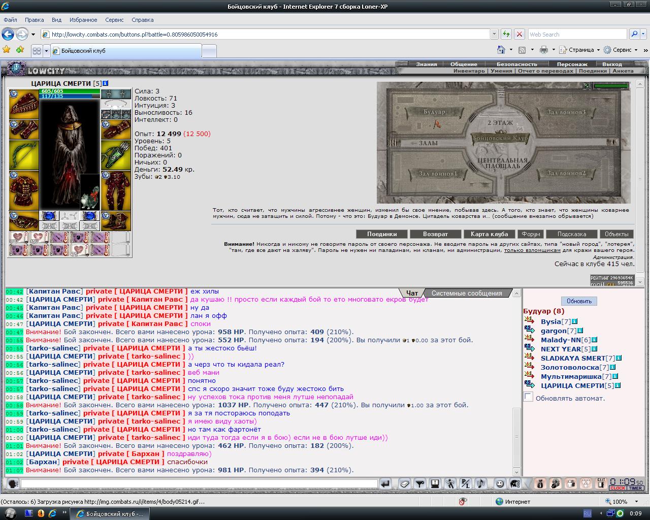
Task: Click the necklace equipment slot
Action: (116, 104)
